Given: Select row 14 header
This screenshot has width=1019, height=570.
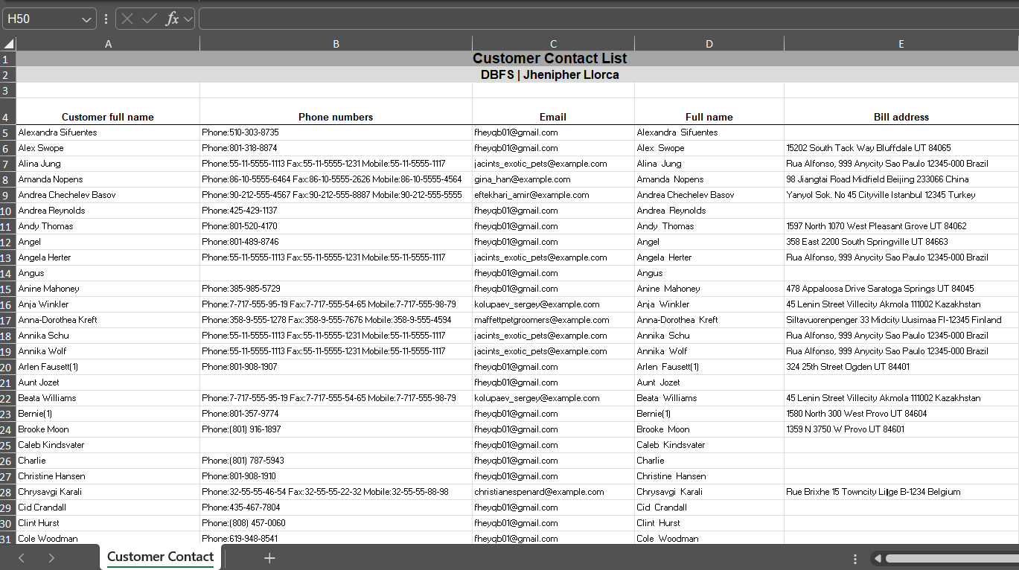Looking at the screenshot, I should [x=7, y=273].
